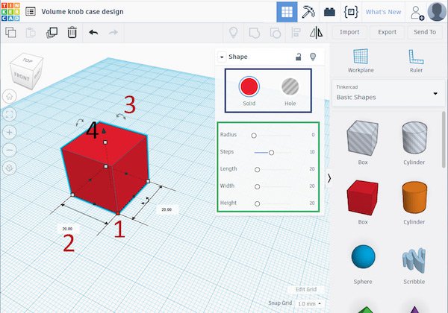Set the shape to Hole

(x=290, y=87)
